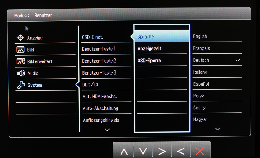Click the right arrow navigation key
The width and height of the screenshot is (260, 158).
point(162,151)
